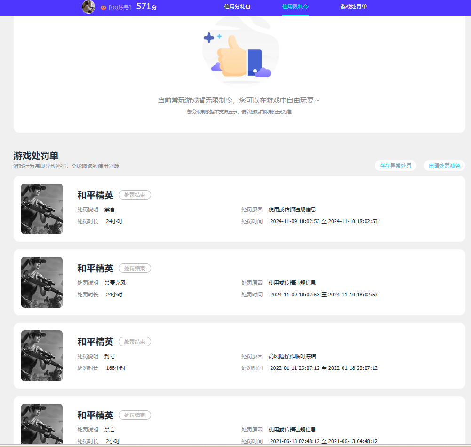Screen dimensions: 471x447
Task: Click the 处罚结束 badge on the first penalty card
Action: click(x=135, y=195)
